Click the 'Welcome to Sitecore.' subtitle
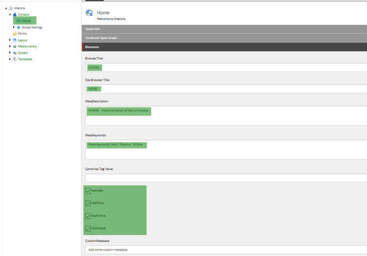Screen dimensions: 367x256 pos(112,19)
